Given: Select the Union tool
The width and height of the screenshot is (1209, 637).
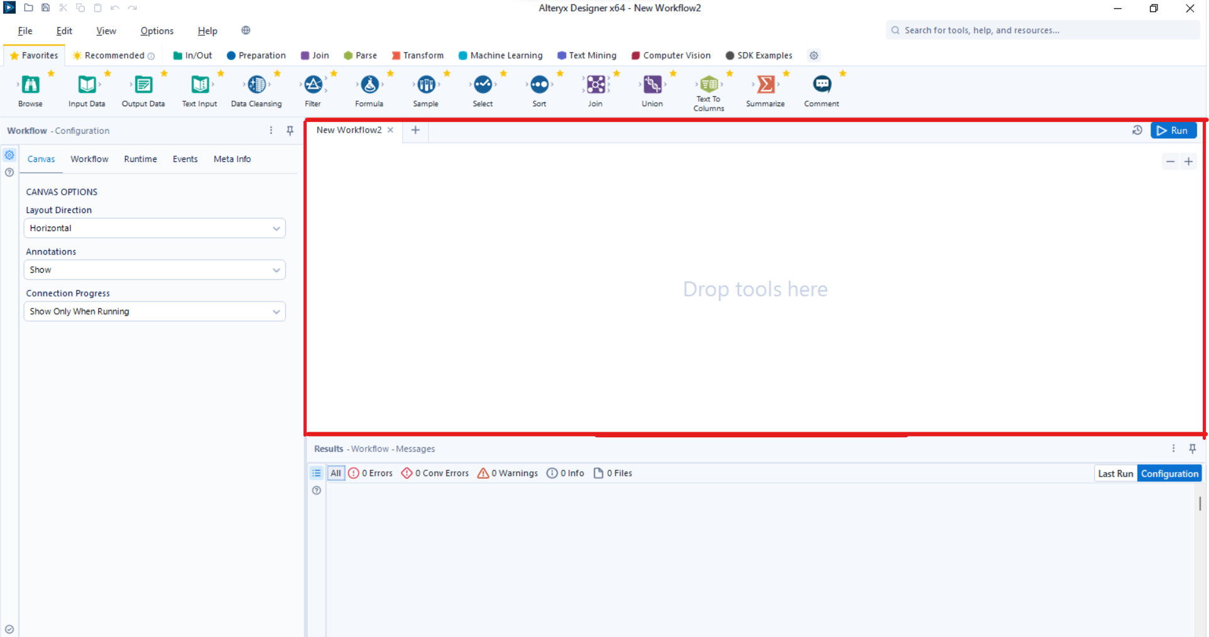Looking at the screenshot, I should tap(652, 84).
